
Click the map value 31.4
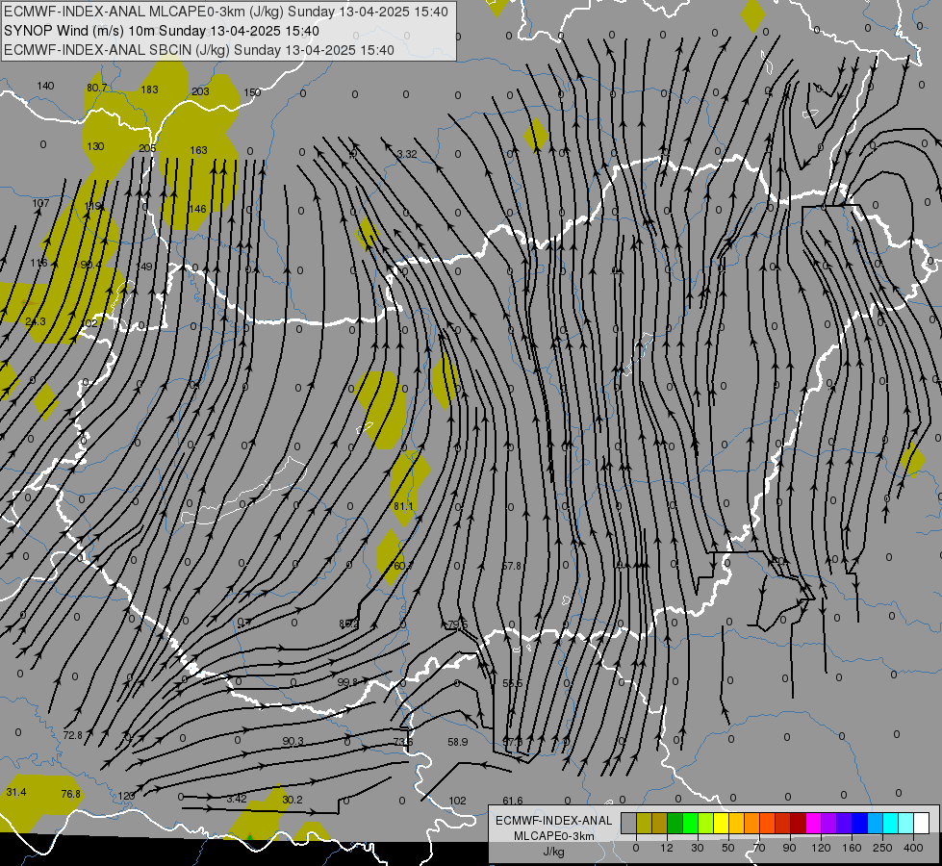coord(16,792)
